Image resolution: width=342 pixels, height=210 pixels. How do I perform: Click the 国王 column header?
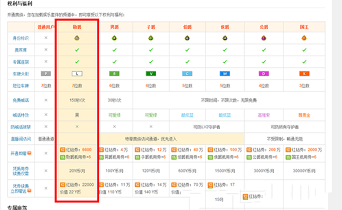(x=304, y=27)
